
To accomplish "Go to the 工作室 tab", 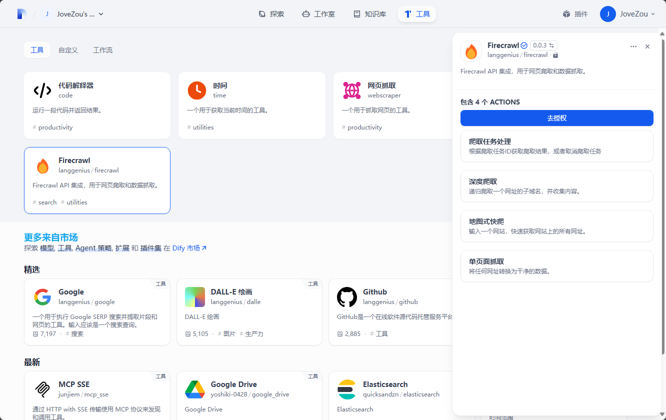I will pyautogui.click(x=318, y=14).
